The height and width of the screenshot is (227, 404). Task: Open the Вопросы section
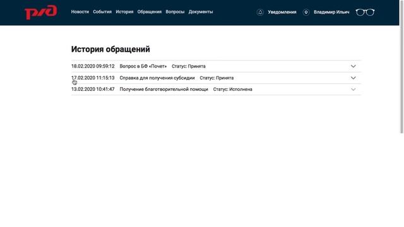point(175,12)
